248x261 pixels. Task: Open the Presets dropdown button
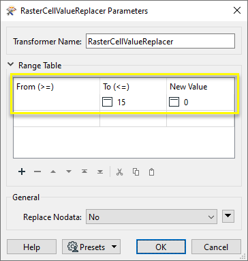click(x=91, y=247)
